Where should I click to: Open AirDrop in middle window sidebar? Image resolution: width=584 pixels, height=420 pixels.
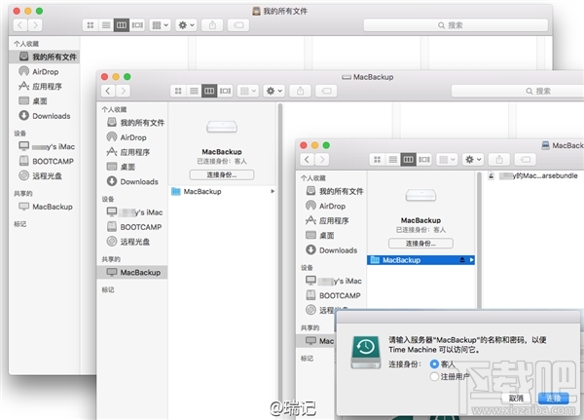132,137
